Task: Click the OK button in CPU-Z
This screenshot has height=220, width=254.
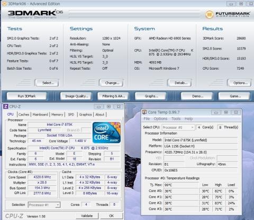Action: click(111, 216)
